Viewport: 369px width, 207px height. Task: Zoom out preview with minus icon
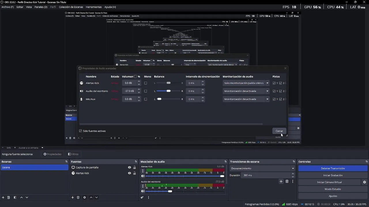[3, 148]
